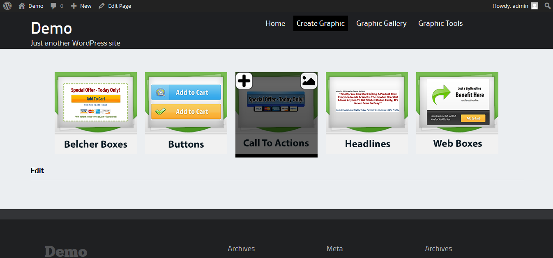553x258 pixels.
Task: Click the WordPress logo in the admin bar
Action: point(7,6)
